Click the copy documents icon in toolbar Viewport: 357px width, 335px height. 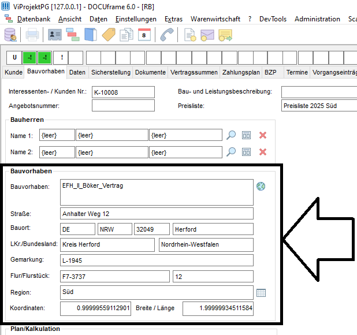tap(127, 35)
